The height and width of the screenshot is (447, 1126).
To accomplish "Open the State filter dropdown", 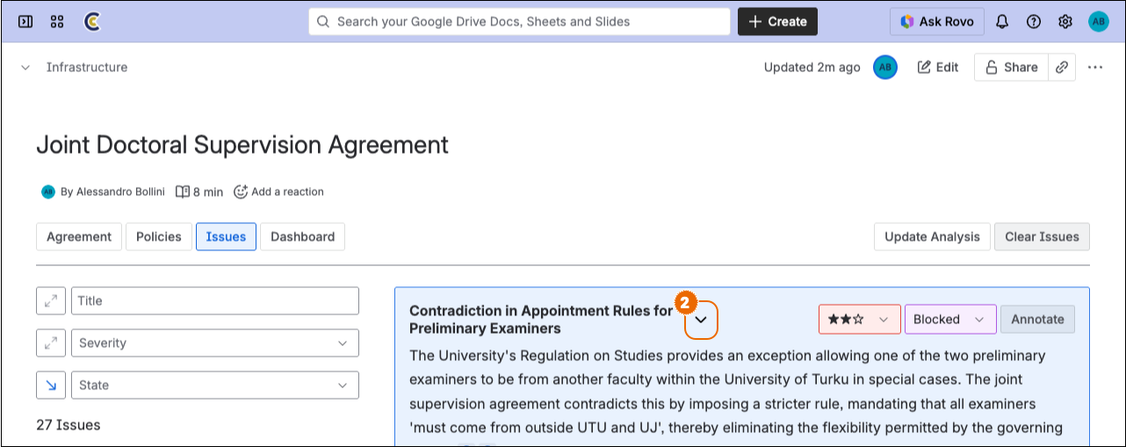I will [215, 386].
